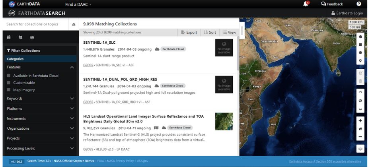This screenshot has height=167, width=370.
Task: Expand the Projects filter section
Action: (40, 138)
